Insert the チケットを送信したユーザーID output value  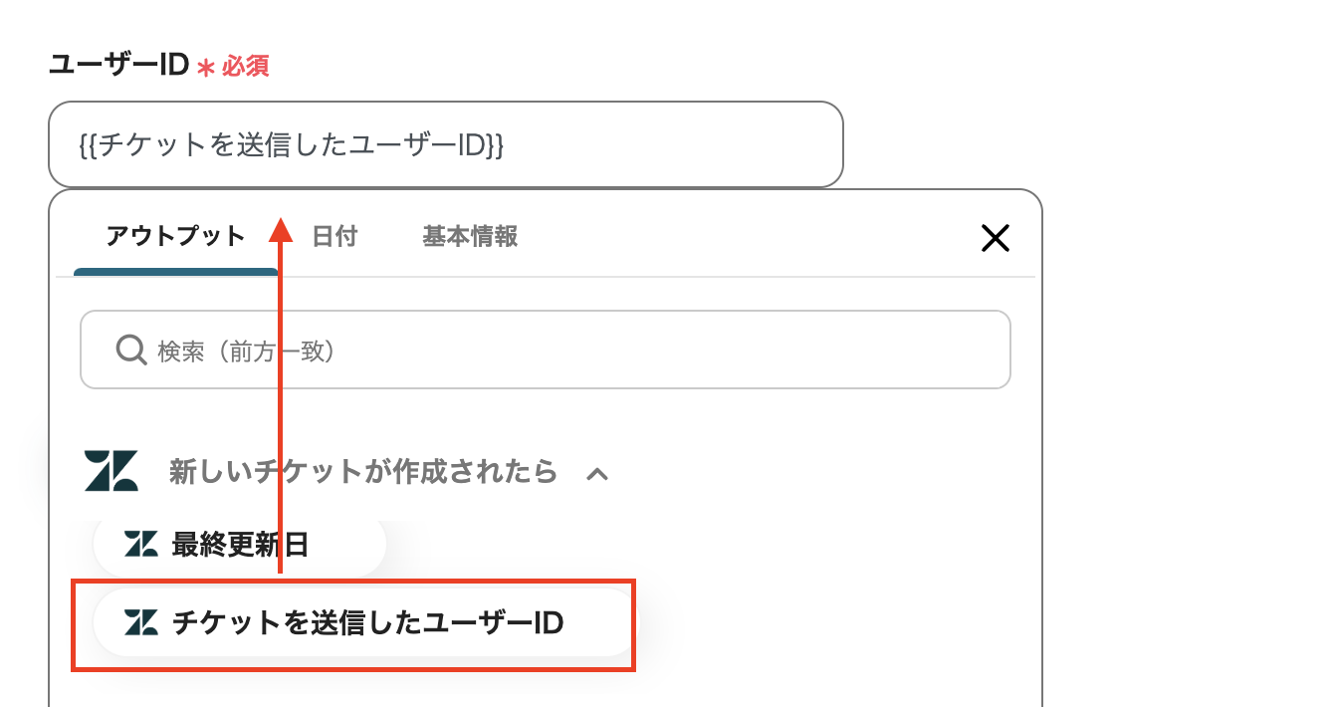pos(368,623)
